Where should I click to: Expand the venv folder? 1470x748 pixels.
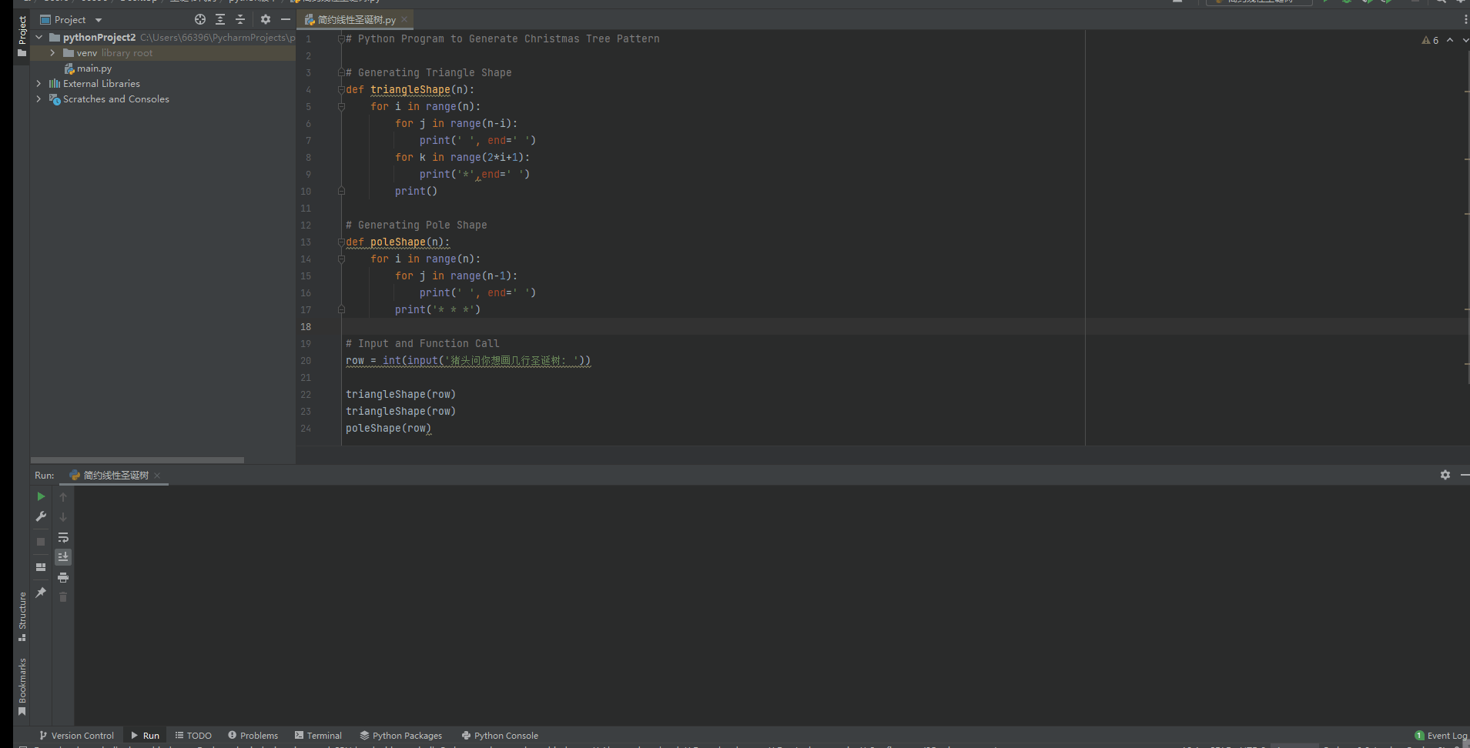(52, 53)
